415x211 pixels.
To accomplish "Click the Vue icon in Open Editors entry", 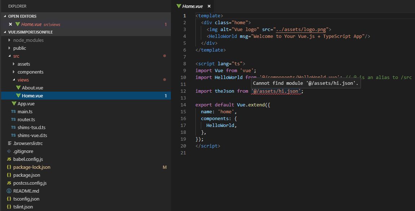I will pyautogui.click(x=17, y=24).
